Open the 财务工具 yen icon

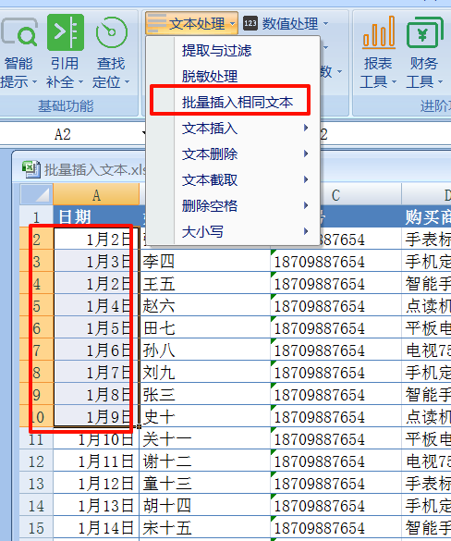click(425, 32)
